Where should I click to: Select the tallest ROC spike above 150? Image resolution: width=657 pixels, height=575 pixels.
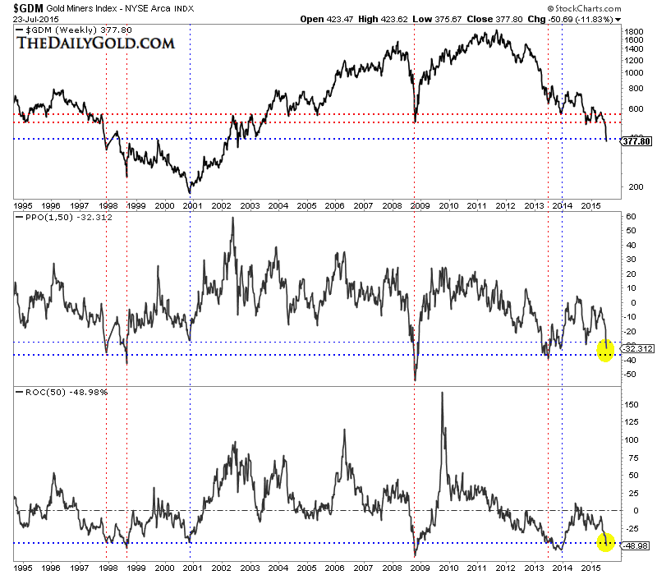[x=443, y=393]
